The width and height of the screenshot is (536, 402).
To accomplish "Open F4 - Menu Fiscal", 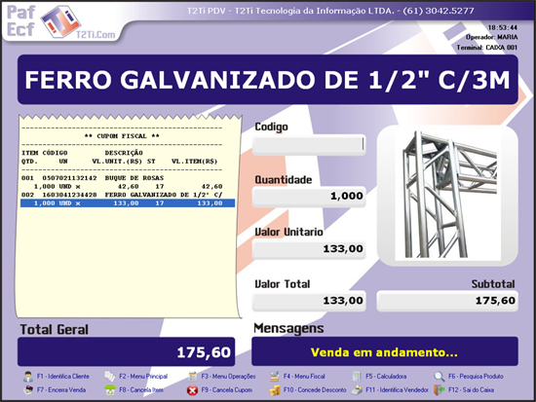I will tap(304, 377).
